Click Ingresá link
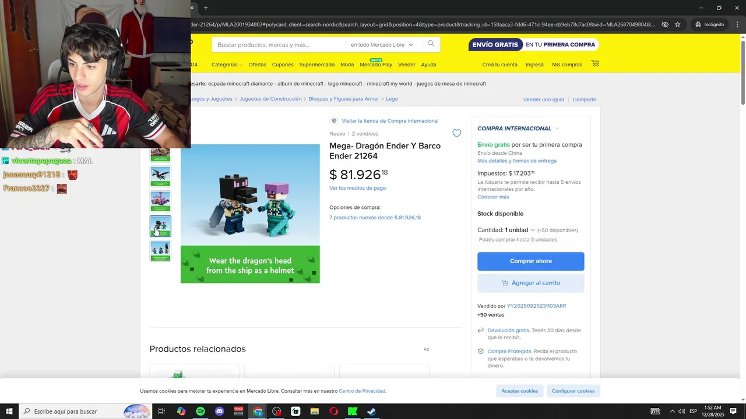The image size is (746, 419). pos(534,65)
